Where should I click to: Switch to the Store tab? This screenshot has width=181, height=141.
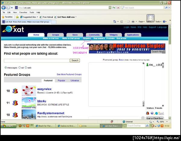(75, 35)
